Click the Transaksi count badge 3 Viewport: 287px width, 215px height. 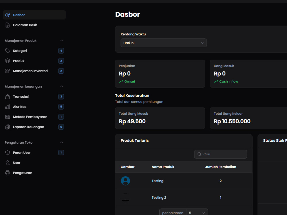tap(61, 97)
